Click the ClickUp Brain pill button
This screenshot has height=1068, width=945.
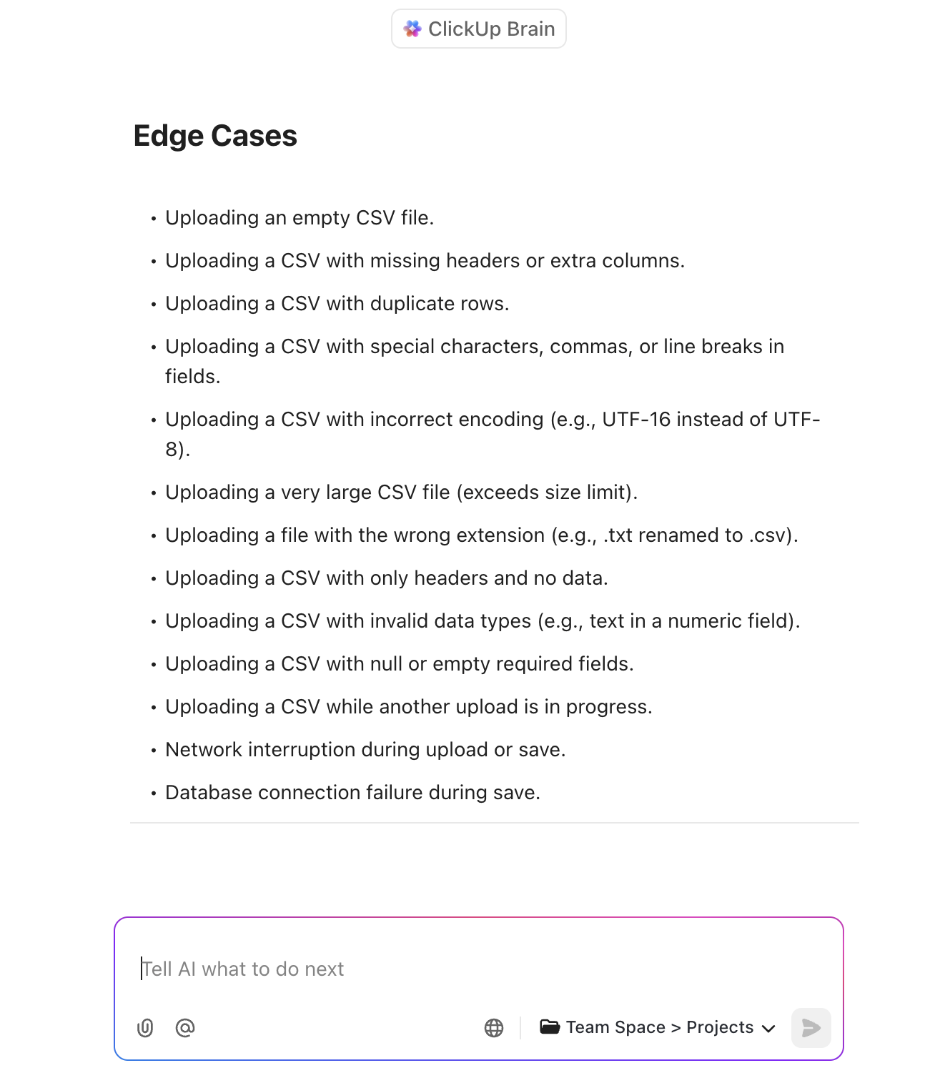478,29
